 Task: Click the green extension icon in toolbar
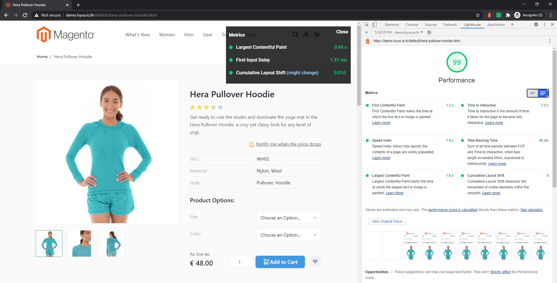pyautogui.click(x=499, y=15)
